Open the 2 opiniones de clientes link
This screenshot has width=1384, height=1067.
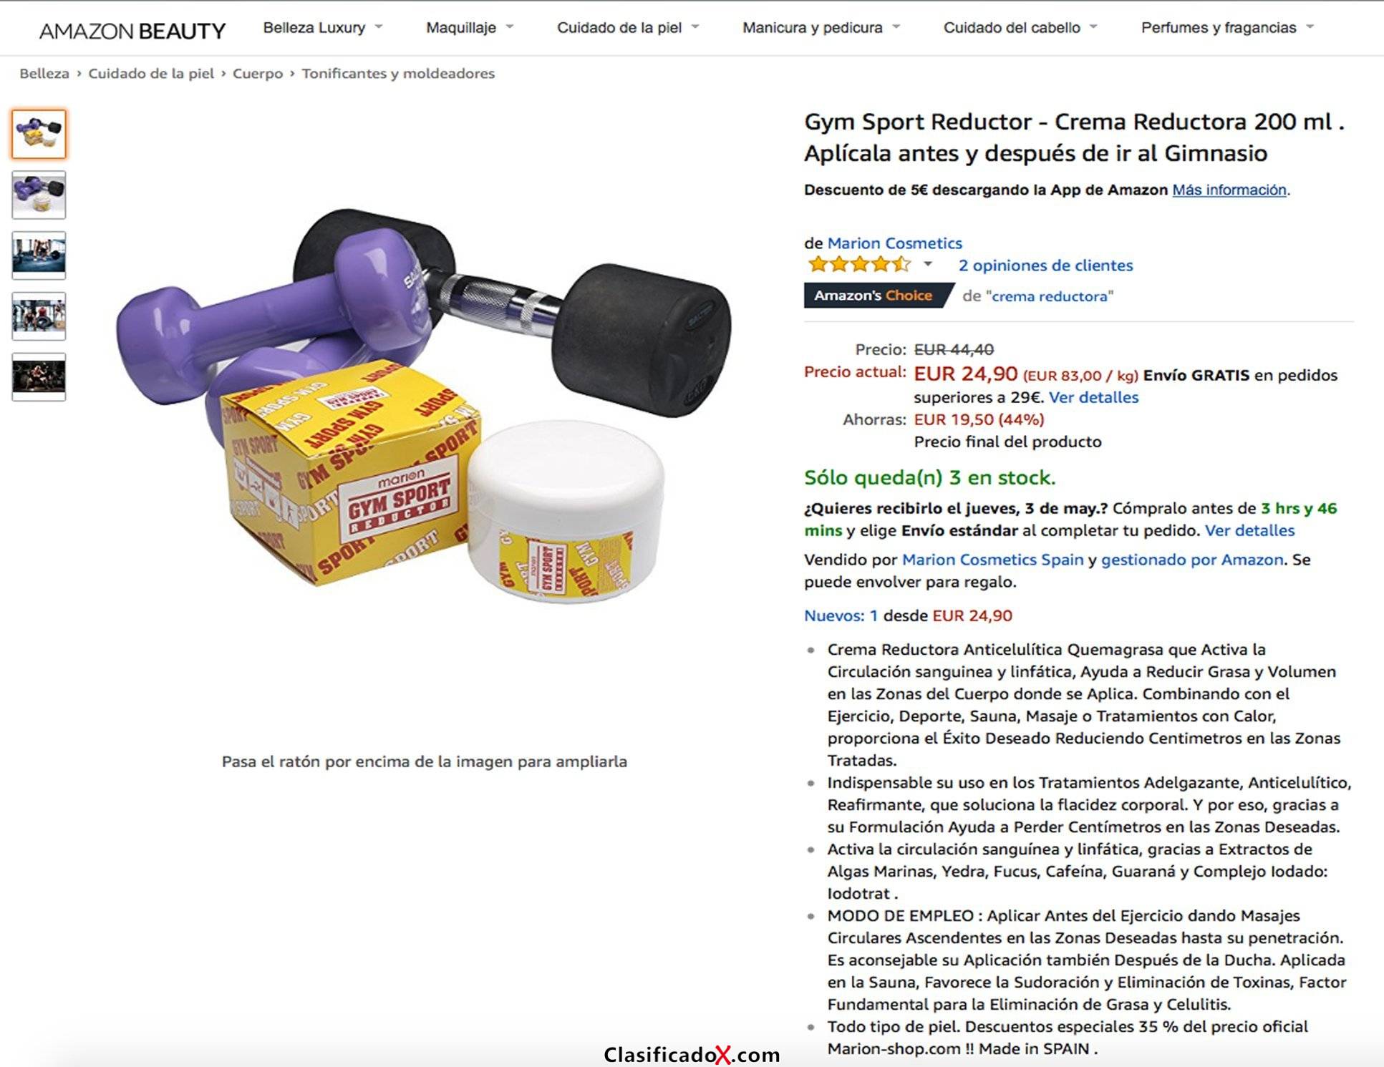click(x=1045, y=265)
